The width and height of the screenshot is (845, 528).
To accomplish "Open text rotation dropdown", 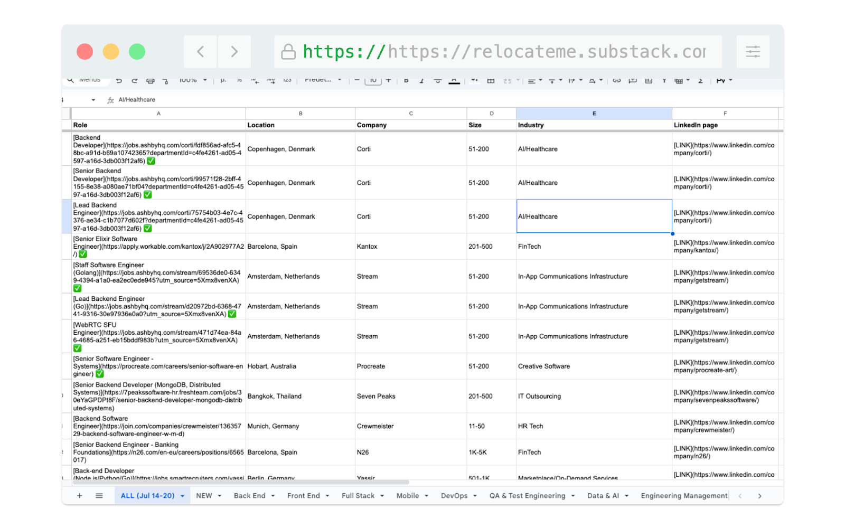I will coord(595,80).
